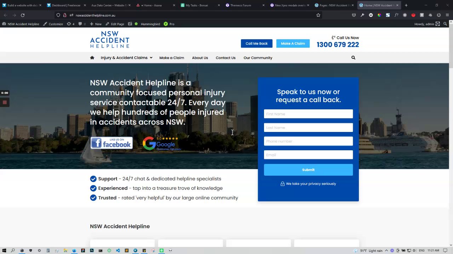Image resolution: width=453 pixels, height=254 pixels.
Task: Click the ENG language indicator
Action: (422, 250)
